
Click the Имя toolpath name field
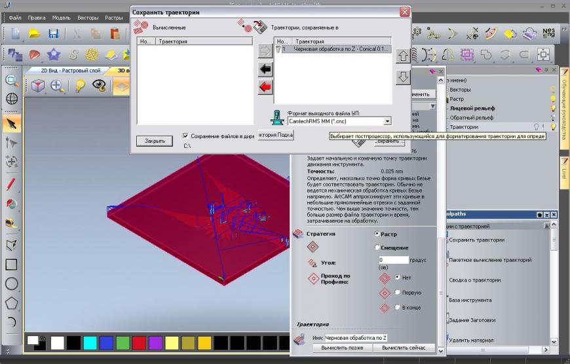click(x=356, y=338)
